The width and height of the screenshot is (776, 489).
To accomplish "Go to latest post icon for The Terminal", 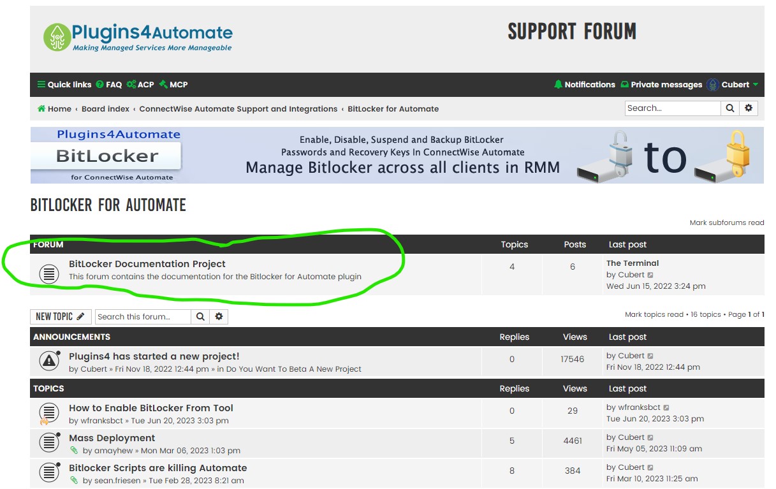I will (650, 275).
